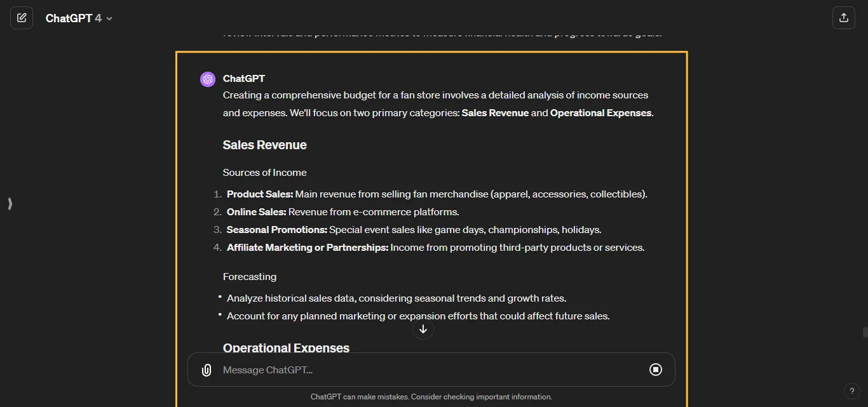Click the ChatGPT logo avatar beside the response

pos(207,79)
